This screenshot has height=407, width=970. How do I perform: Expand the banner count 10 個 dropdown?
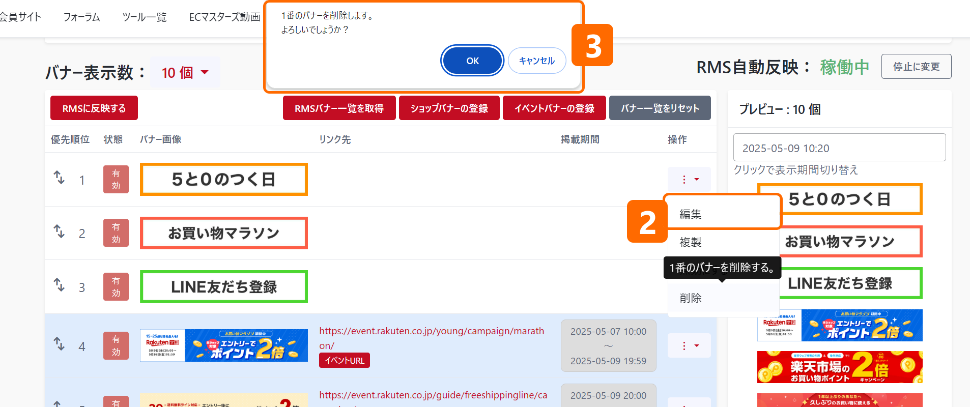[185, 73]
